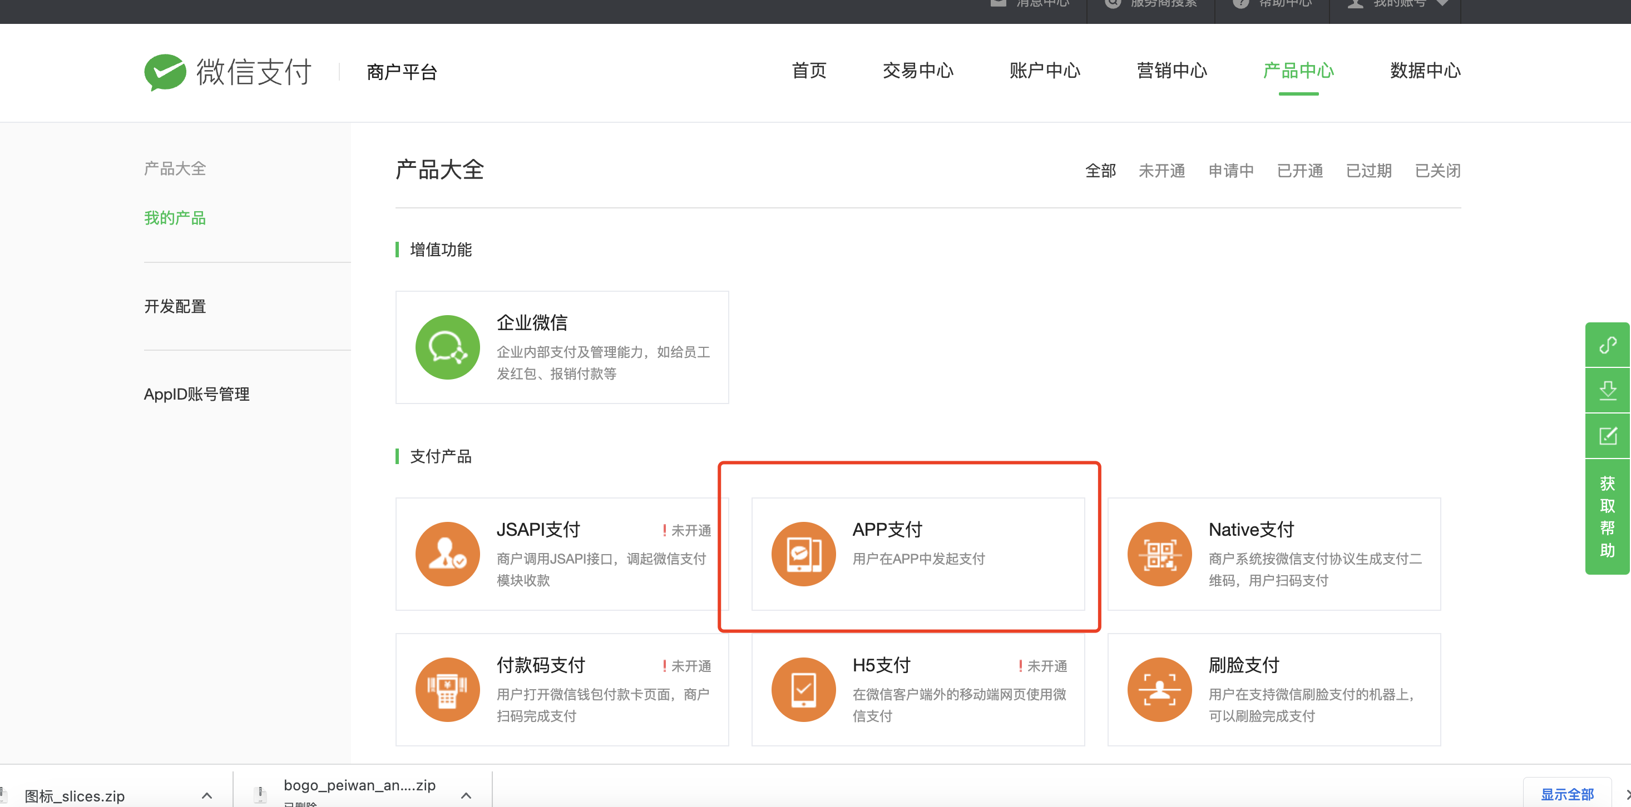Expand 图标_slices.zip download options chevron
The height and width of the screenshot is (807, 1631).
206,796
